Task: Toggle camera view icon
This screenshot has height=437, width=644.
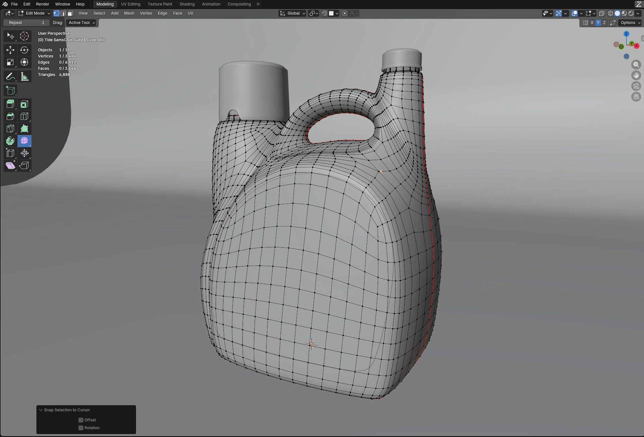Action: tap(636, 86)
